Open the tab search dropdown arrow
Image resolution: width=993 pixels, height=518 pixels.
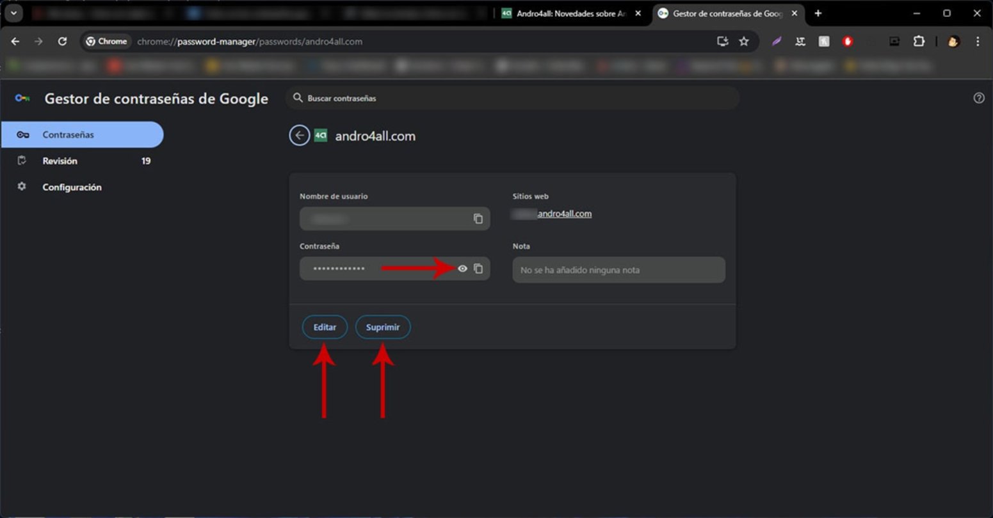pyautogui.click(x=13, y=13)
